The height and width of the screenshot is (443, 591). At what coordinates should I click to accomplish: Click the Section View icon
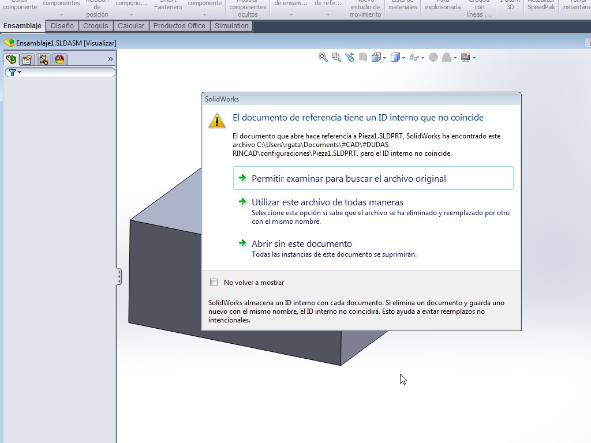point(363,57)
